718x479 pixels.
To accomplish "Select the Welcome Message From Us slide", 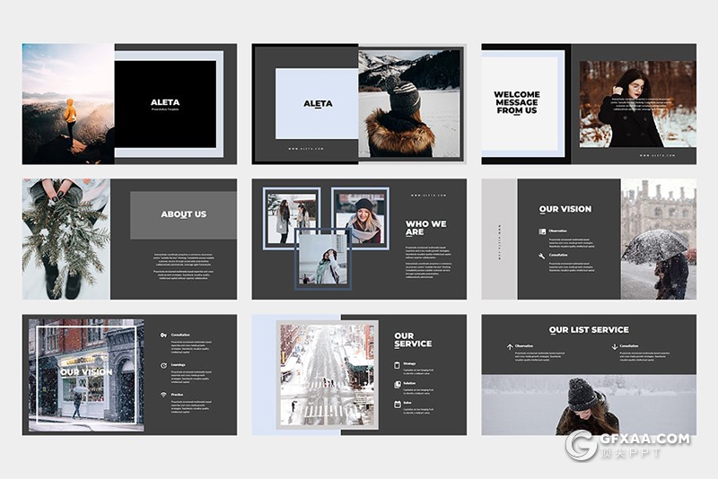I will [588, 103].
